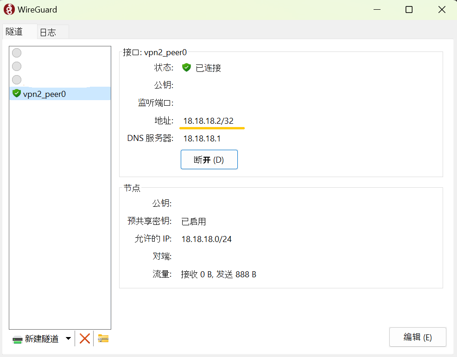This screenshot has height=357, width=457.
Task: Click the 编辑 (E) button
Action: (418, 337)
